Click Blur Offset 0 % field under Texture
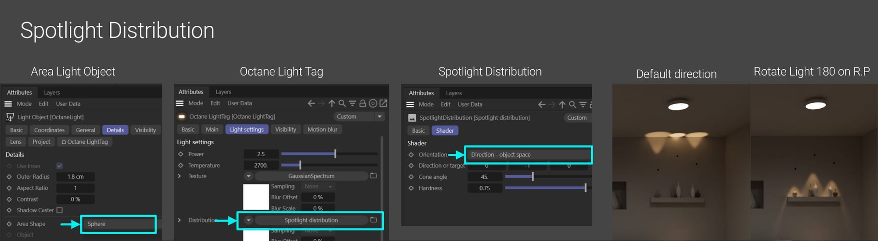Viewport: 878px width, 241px height. (x=318, y=197)
